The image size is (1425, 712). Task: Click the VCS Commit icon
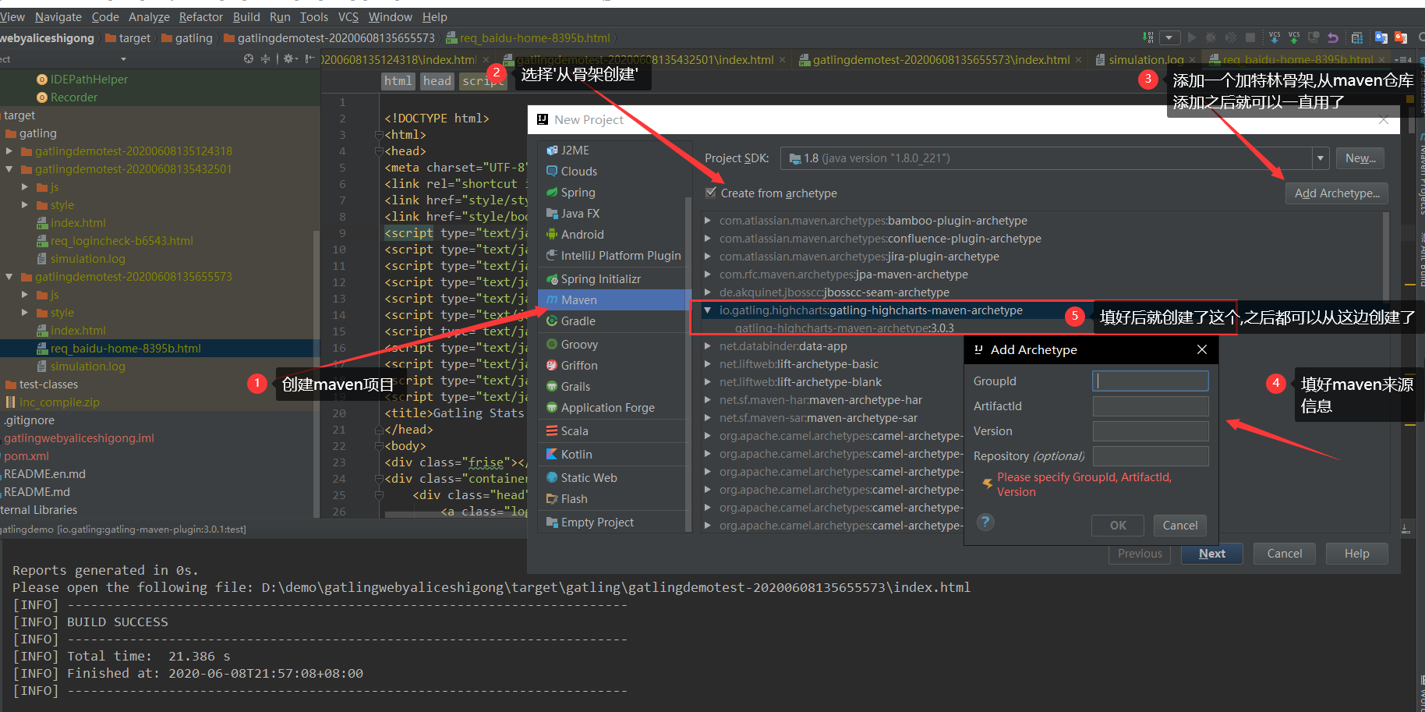(1294, 37)
